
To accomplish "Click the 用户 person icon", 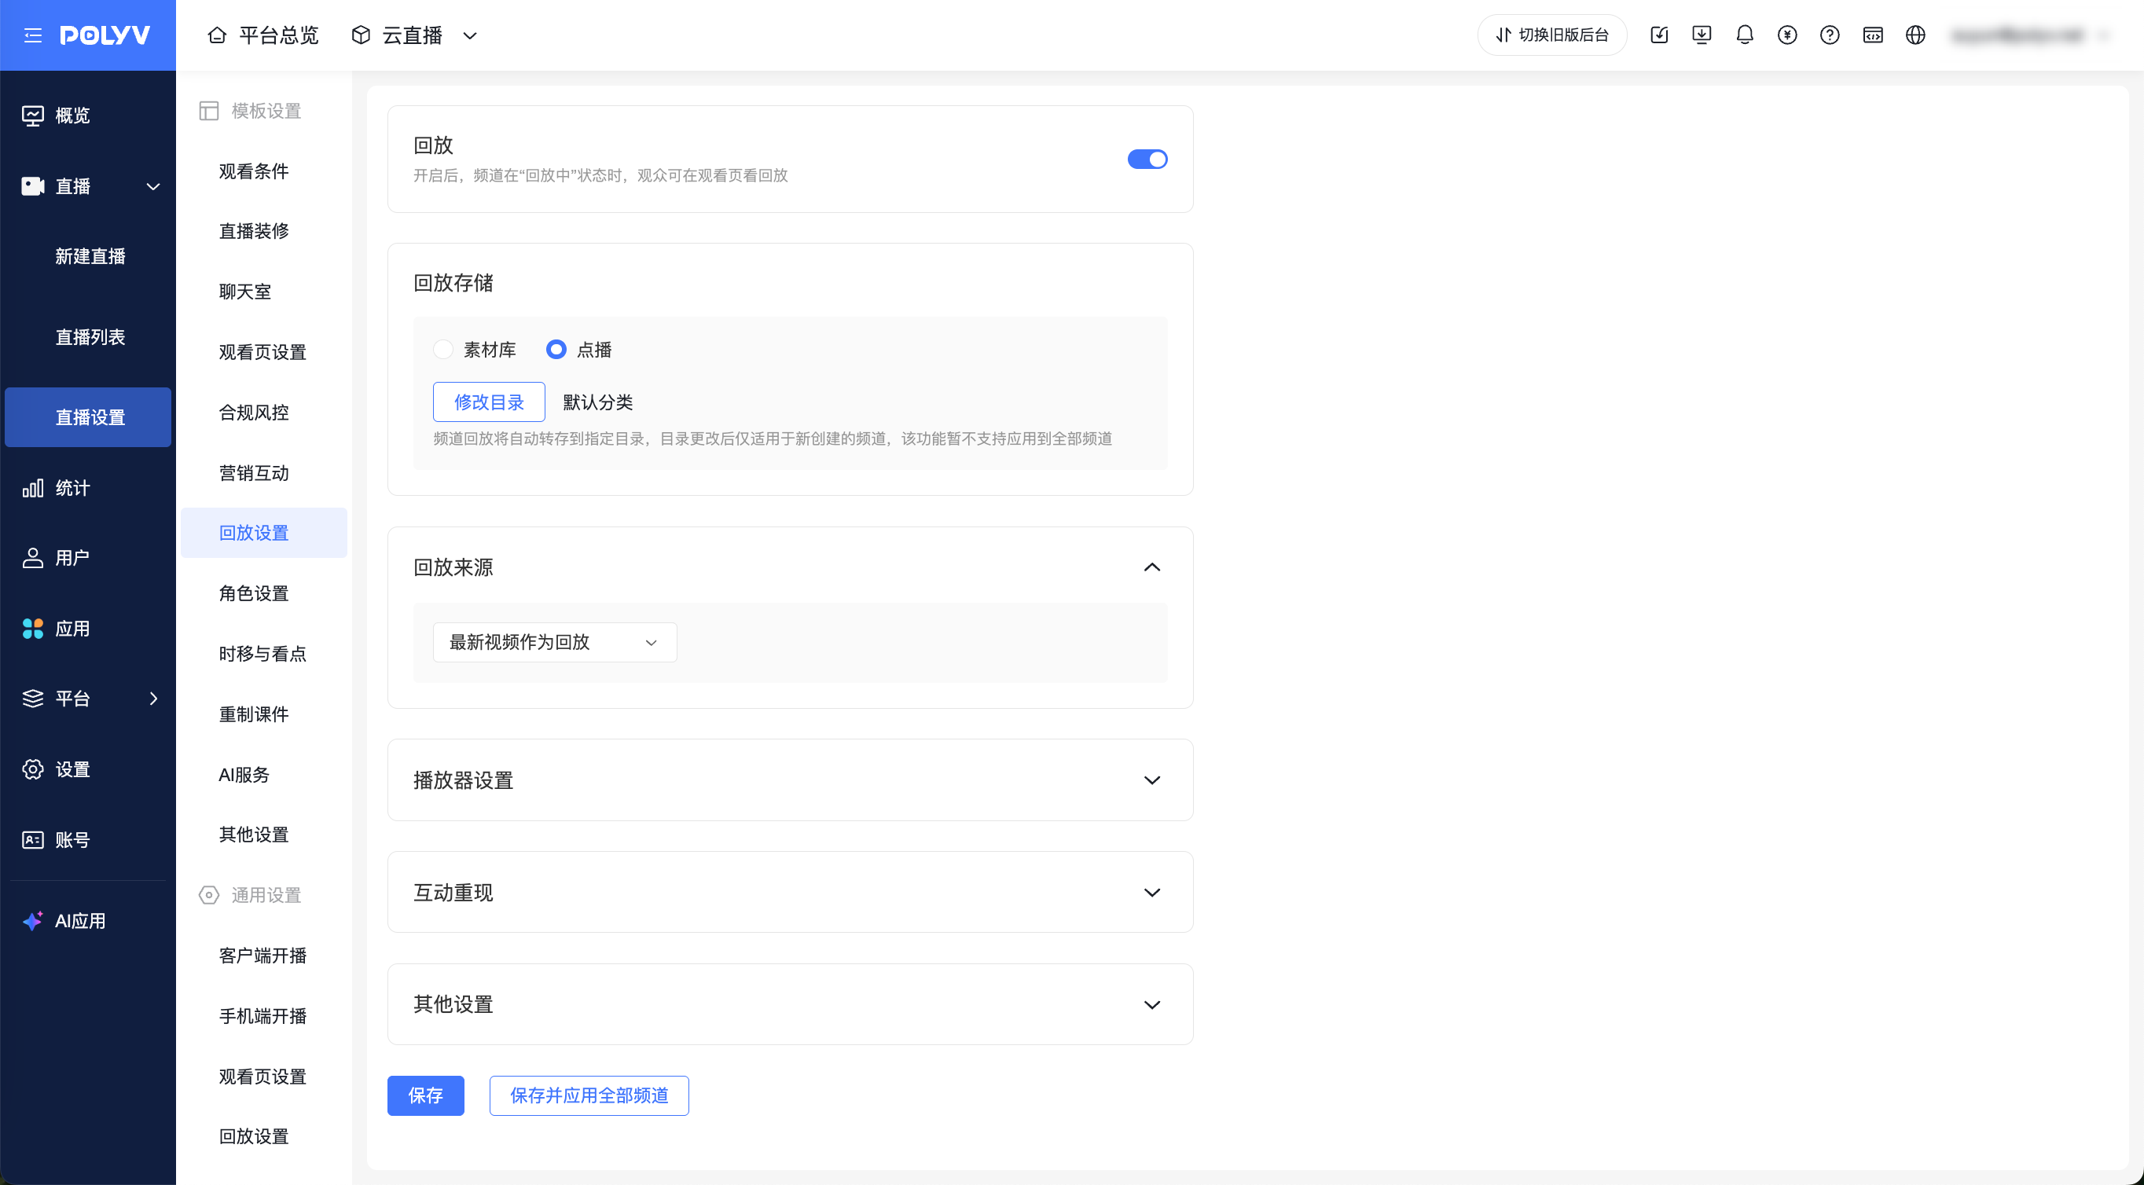I will [32, 558].
